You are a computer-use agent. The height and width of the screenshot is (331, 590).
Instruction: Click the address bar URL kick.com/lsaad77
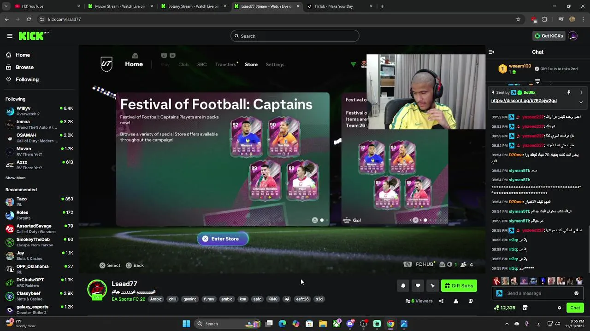(65, 19)
